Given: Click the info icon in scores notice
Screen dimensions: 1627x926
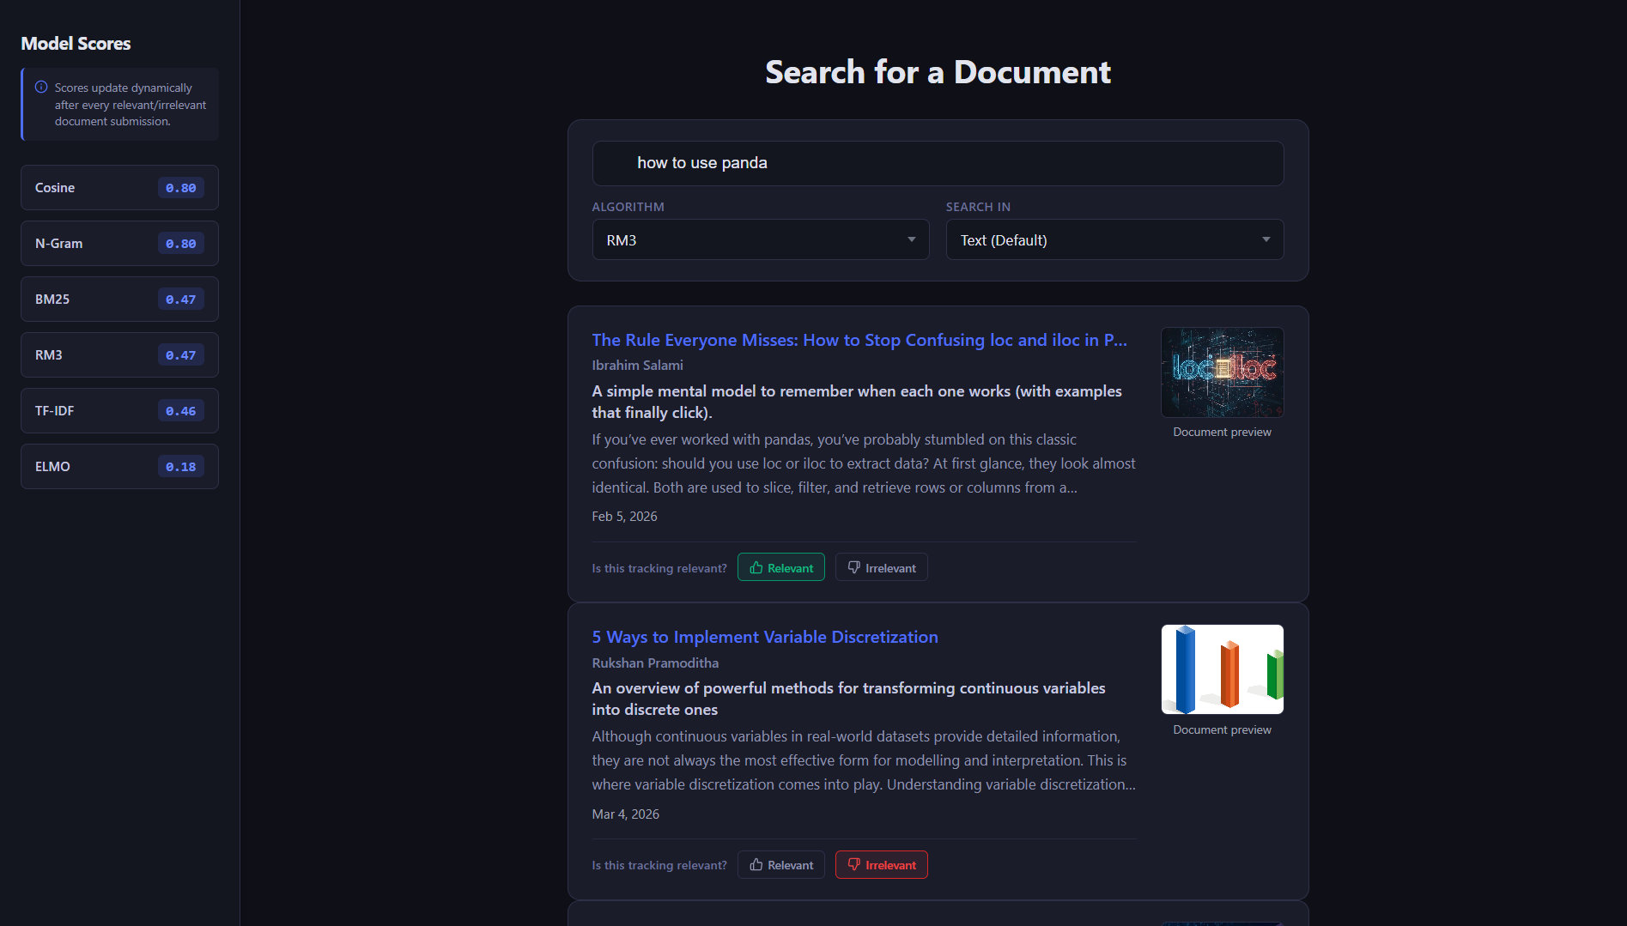Looking at the screenshot, I should coord(41,87).
